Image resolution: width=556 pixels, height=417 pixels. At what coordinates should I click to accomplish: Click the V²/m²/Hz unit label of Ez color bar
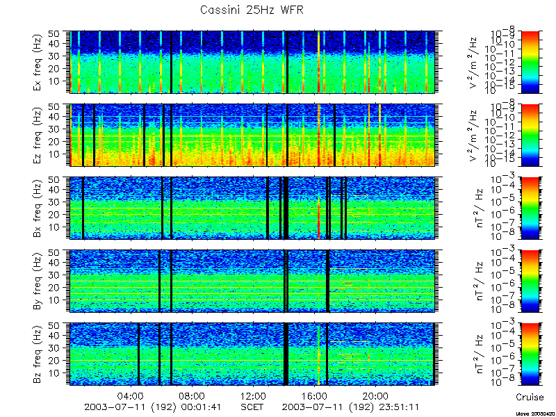coord(475,135)
